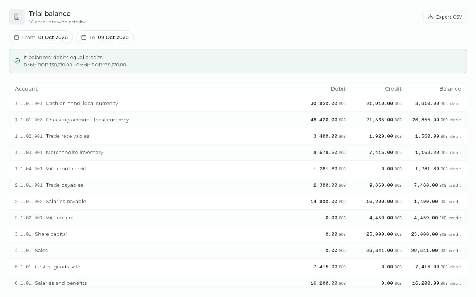The image size is (476, 297).
Task: Select the Balance column header
Action: point(450,89)
